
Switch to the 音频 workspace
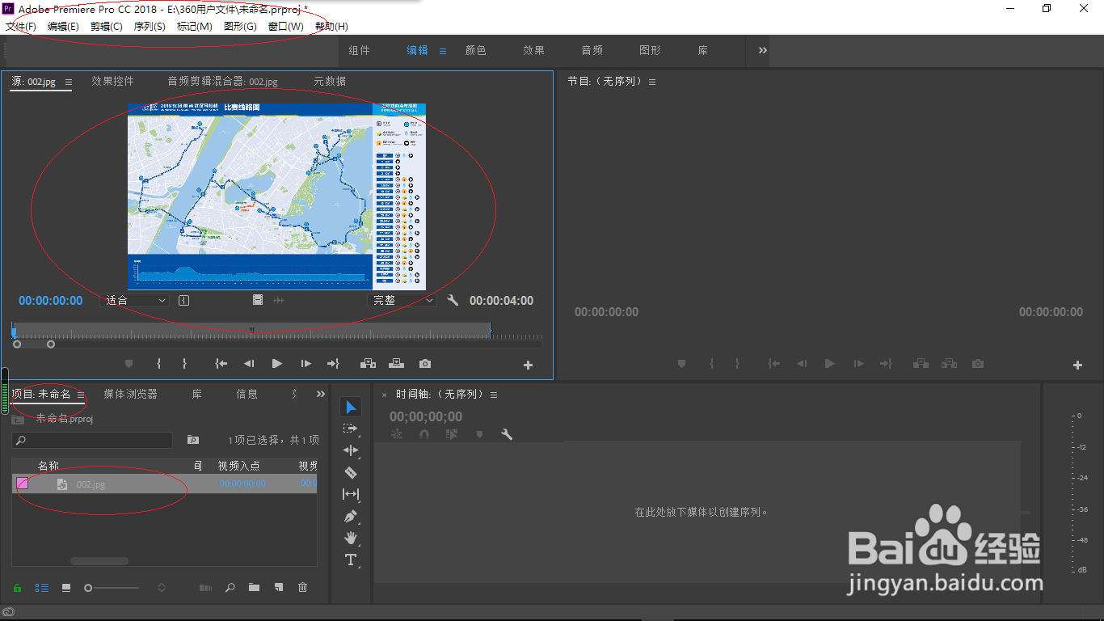(x=592, y=50)
